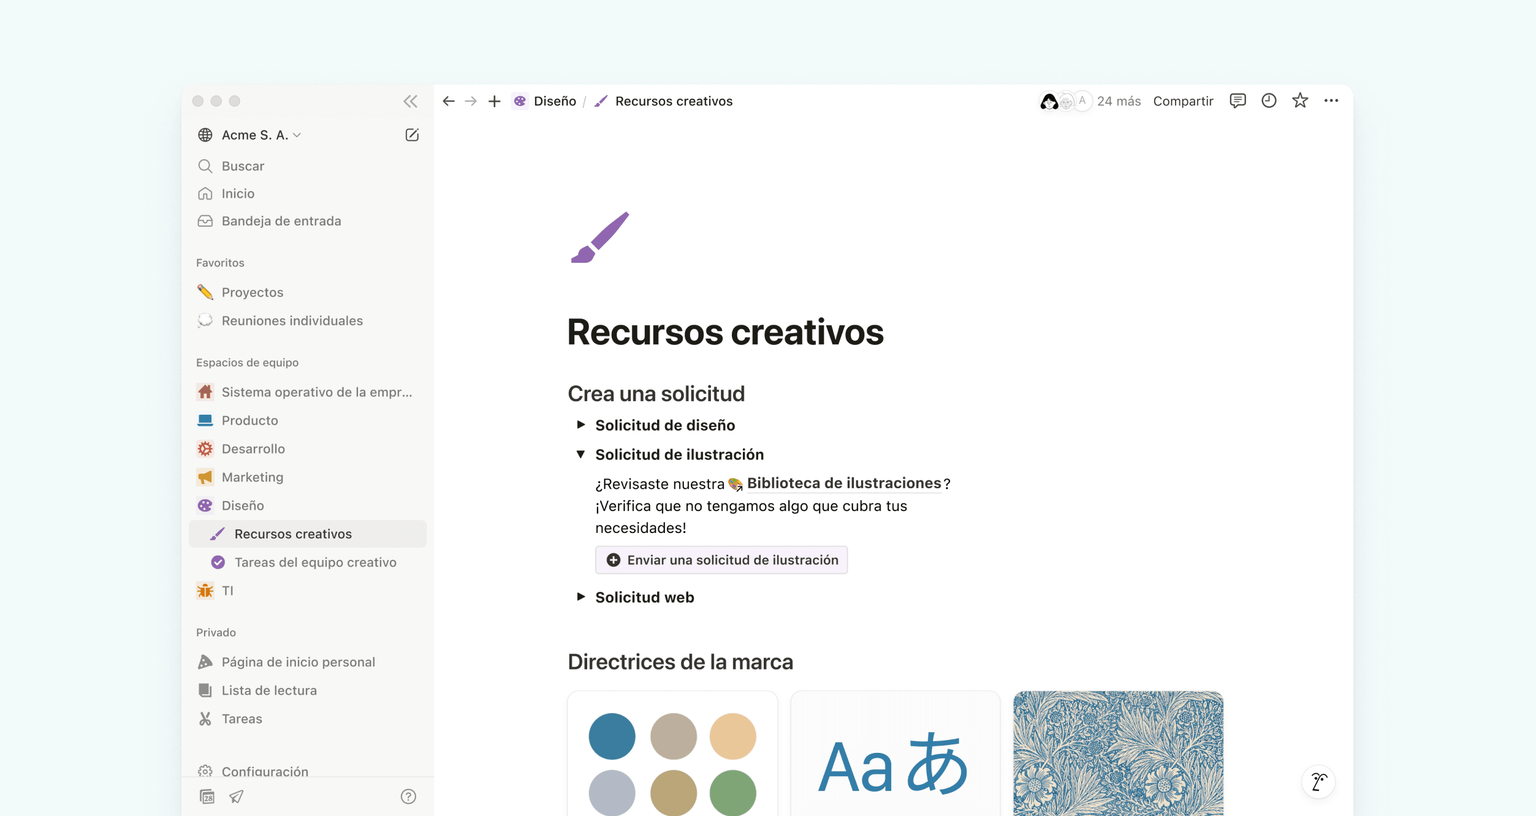Select the green color swatch

click(x=732, y=793)
